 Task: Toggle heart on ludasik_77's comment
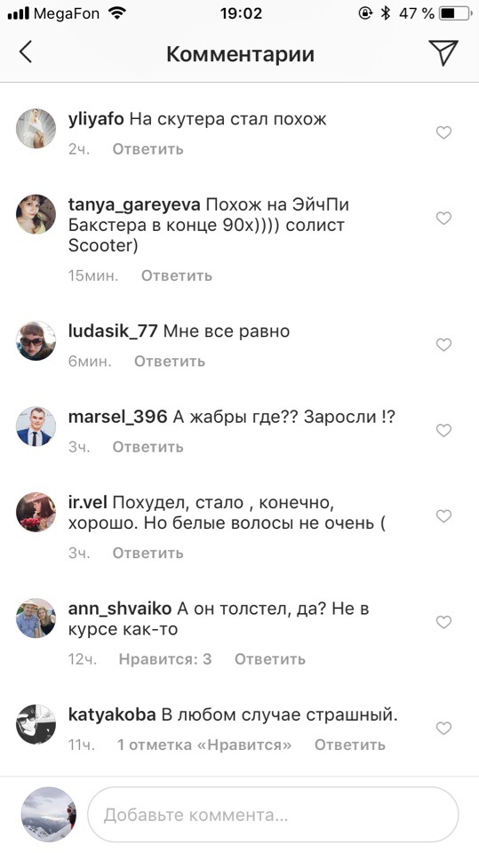444,345
